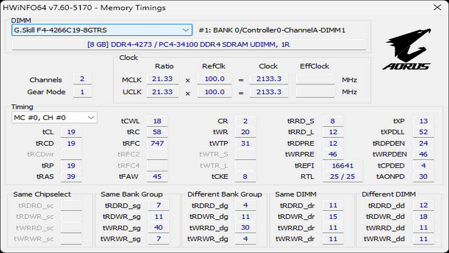The width and height of the screenshot is (449, 253).
Task: Click the tWRWR_sg value 7
Action: (x=158, y=239)
